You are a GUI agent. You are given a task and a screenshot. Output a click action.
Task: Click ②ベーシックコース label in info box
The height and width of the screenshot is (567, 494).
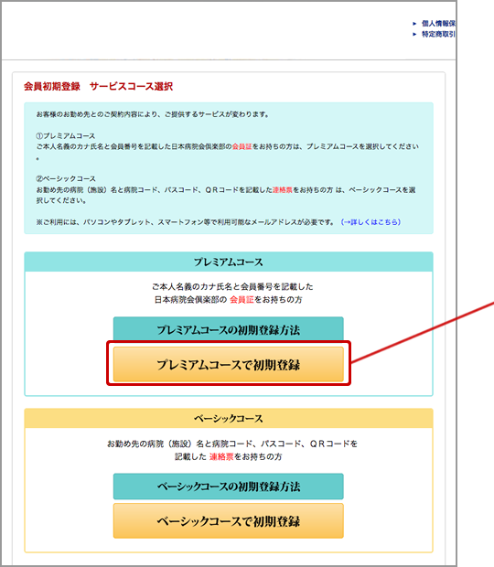coord(66,178)
